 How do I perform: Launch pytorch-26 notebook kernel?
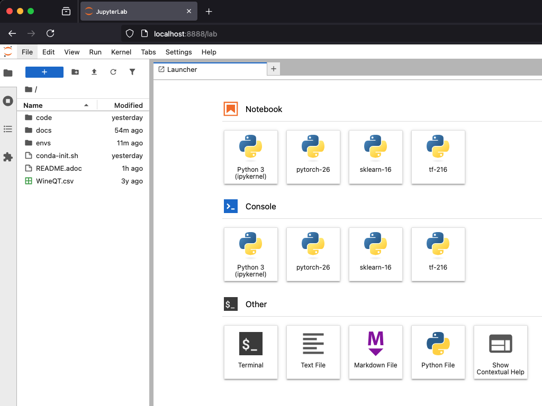pyautogui.click(x=313, y=157)
